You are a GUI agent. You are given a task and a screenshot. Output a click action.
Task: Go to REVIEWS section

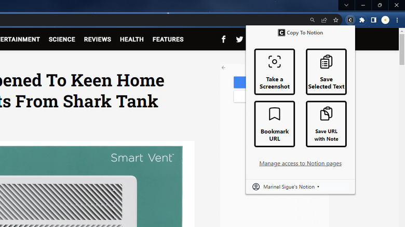coord(98,39)
